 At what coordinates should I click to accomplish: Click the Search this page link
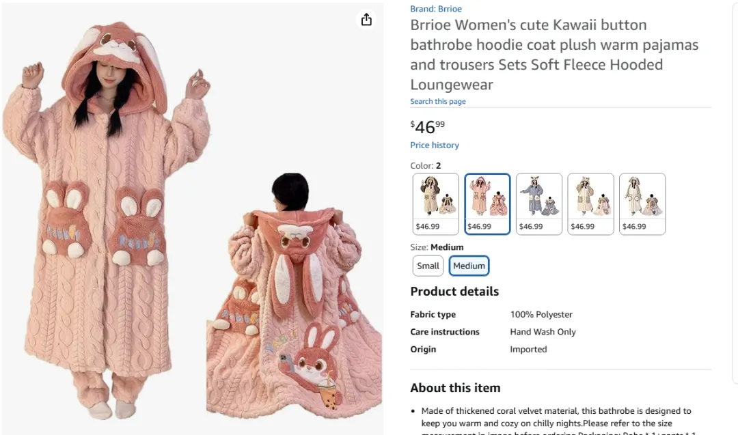click(438, 102)
